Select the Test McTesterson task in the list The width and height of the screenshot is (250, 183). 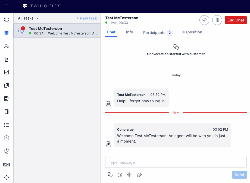[57, 31]
